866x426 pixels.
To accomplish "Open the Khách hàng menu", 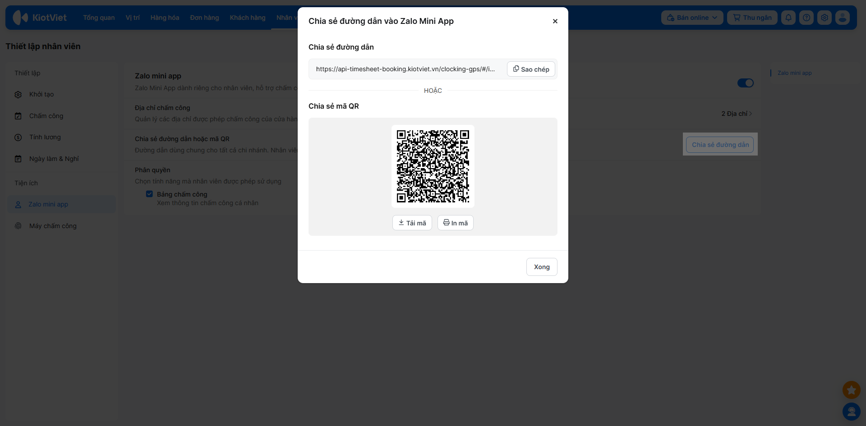I will point(248,18).
